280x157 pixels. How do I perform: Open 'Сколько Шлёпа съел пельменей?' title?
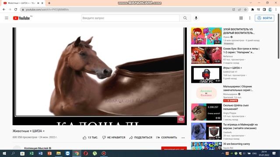tap(236, 107)
